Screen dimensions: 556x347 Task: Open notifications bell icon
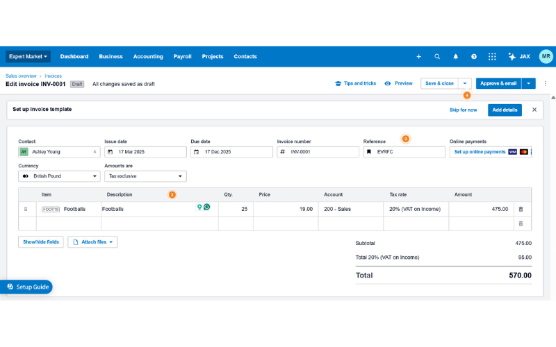click(x=456, y=57)
